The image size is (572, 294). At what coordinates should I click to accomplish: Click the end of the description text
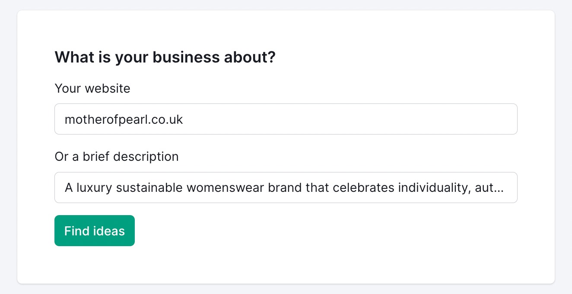click(501, 188)
